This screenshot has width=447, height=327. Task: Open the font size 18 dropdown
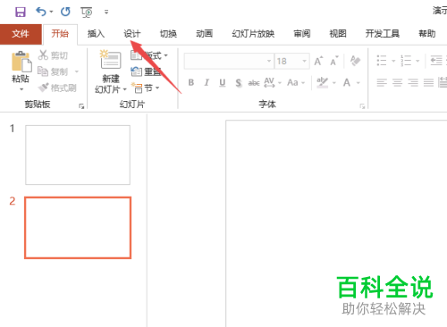[304, 61]
